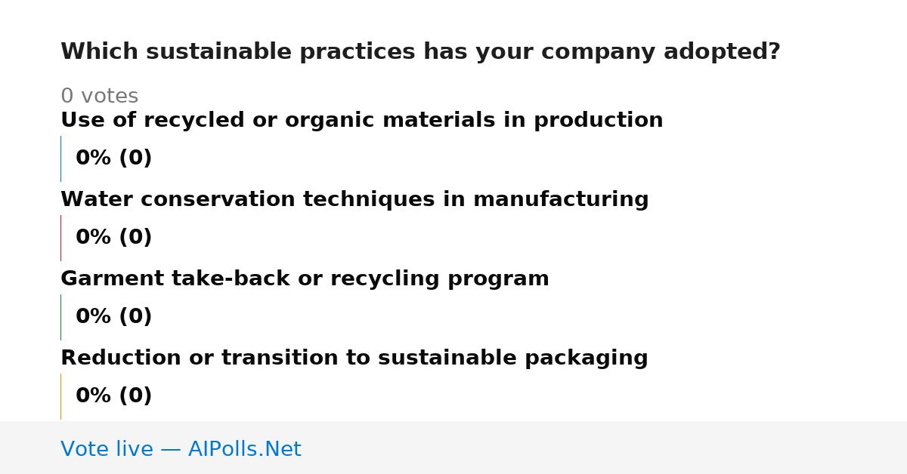
Task: Click the (0) vote count under water conservation
Action: (135, 238)
